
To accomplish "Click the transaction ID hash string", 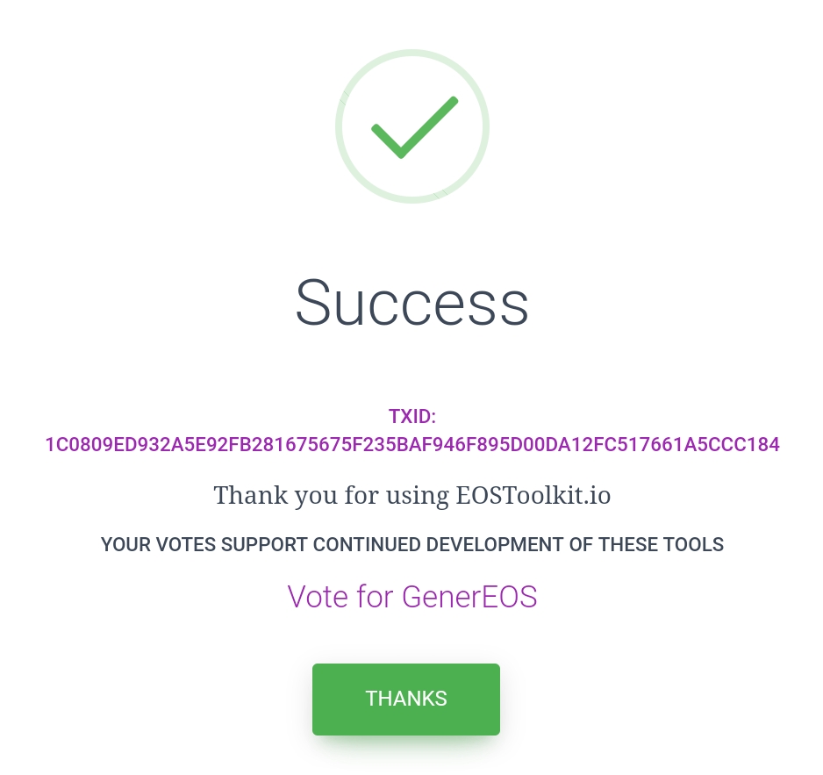I will (412, 445).
